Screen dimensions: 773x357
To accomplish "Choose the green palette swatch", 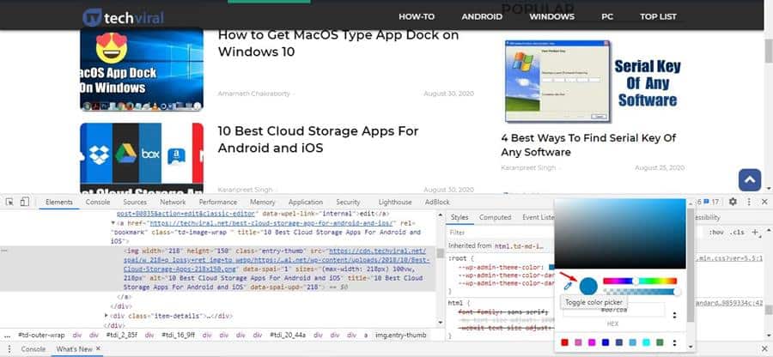I will click(660, 342).
